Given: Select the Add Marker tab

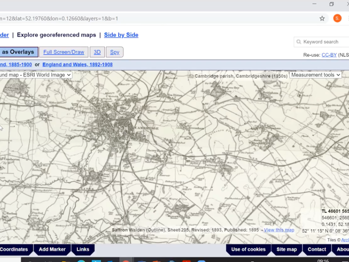Looking at the screenshot, I should point(52,249).
